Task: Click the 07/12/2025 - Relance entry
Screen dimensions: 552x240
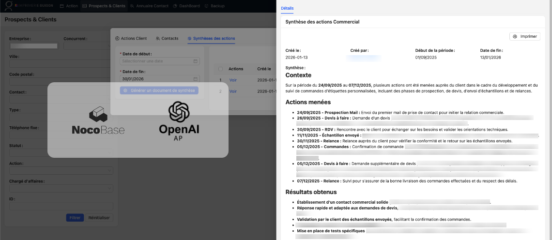Action: (407, 181)
